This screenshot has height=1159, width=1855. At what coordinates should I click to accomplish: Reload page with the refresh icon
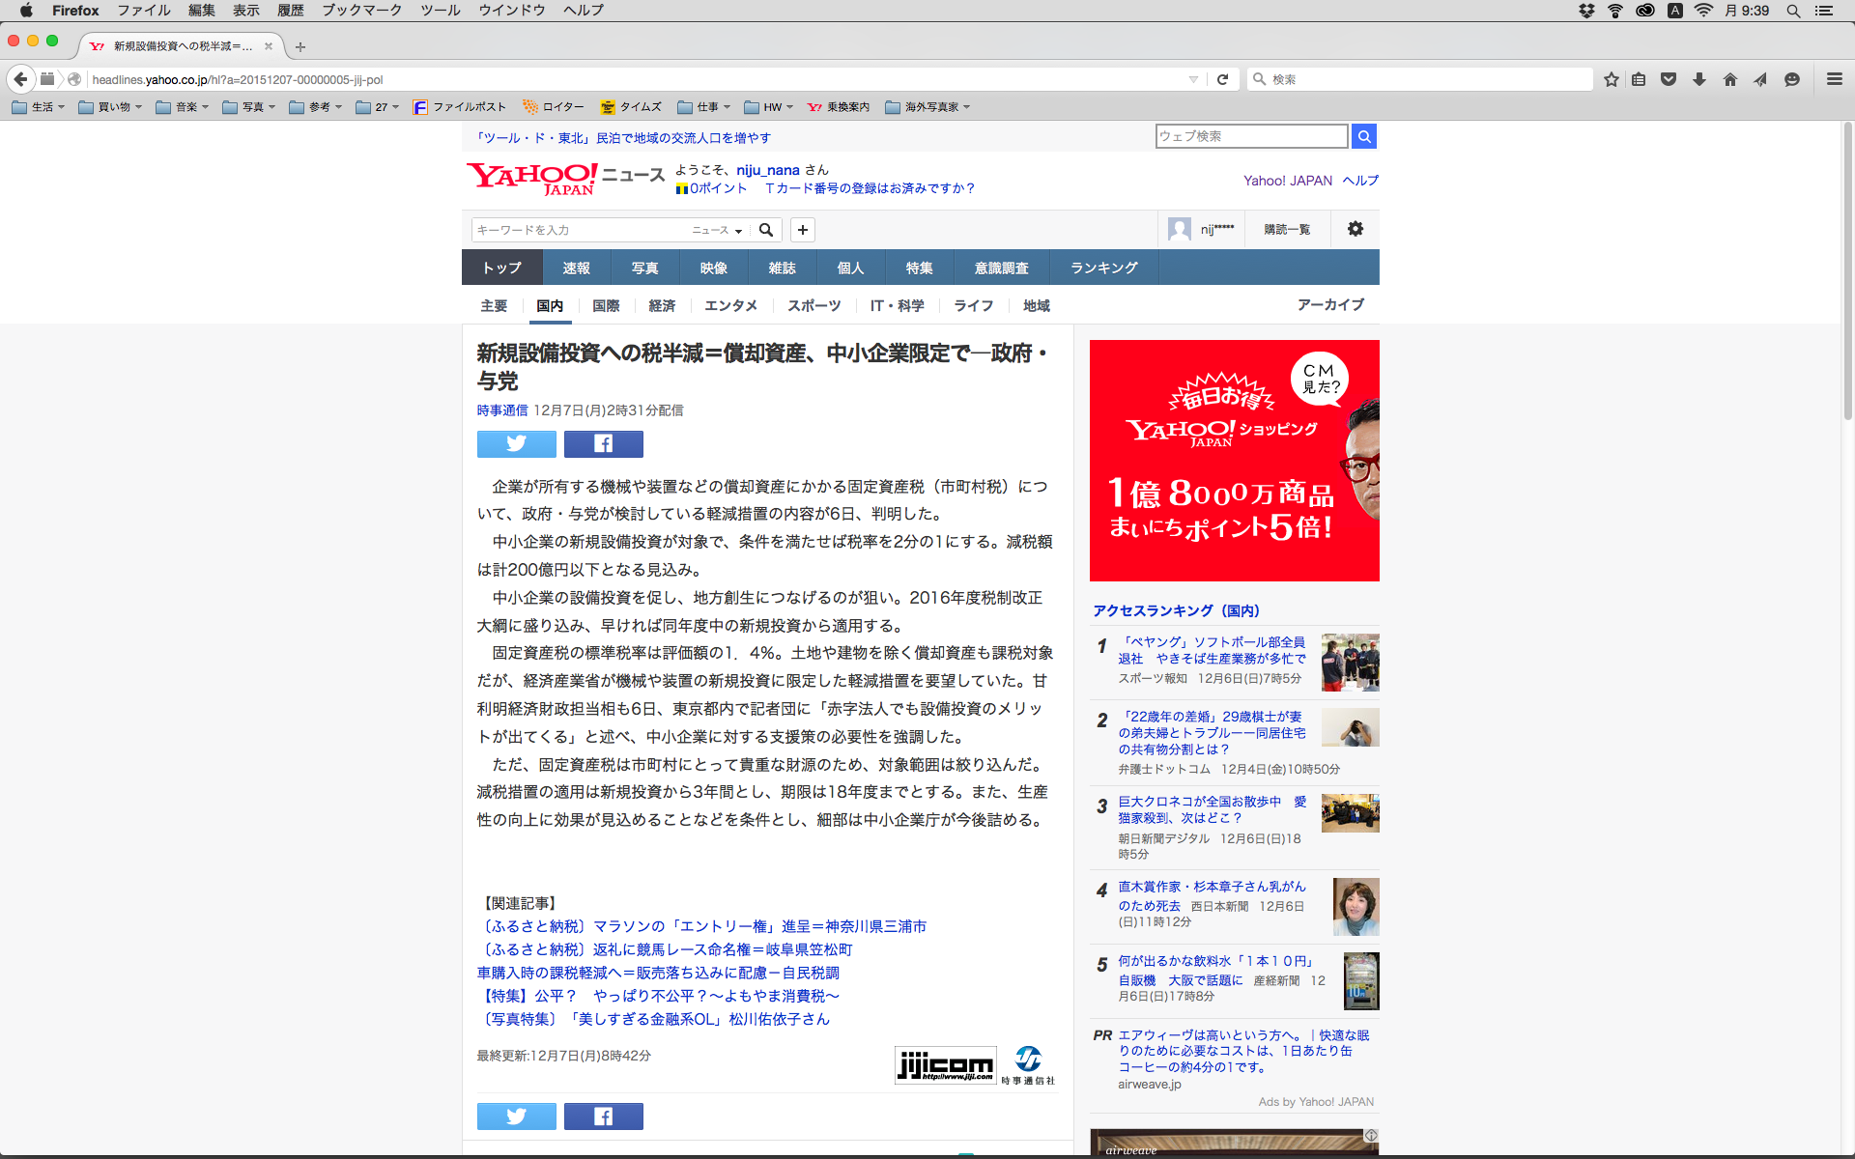click(x=1222, y=79)
